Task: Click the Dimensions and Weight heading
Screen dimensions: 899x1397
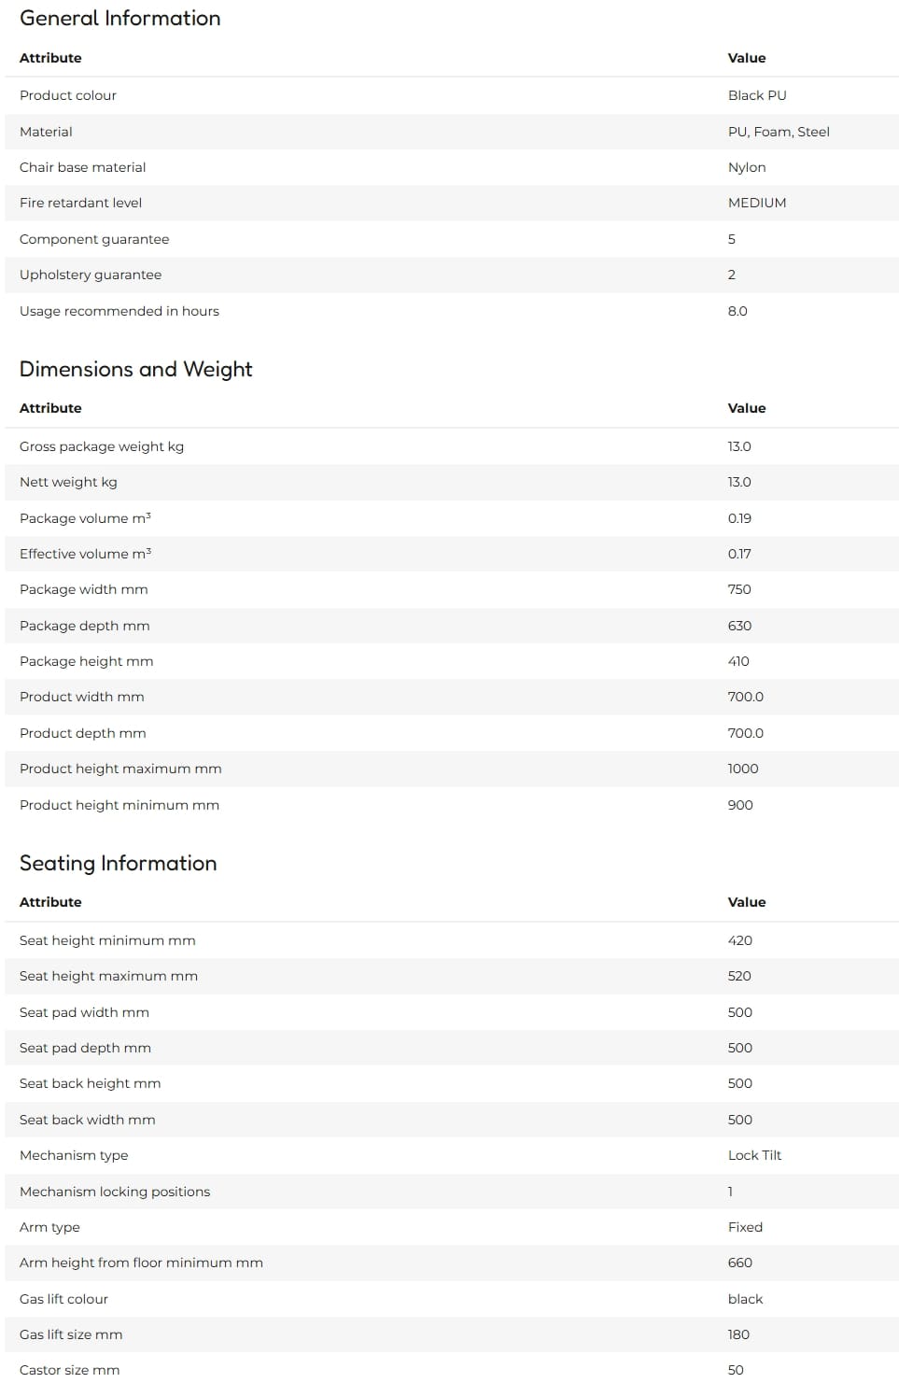Action: pyautogui.click(x=135, y=369)
